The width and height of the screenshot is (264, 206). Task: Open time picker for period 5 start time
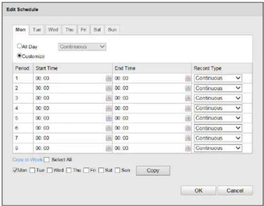coord(109,118)
